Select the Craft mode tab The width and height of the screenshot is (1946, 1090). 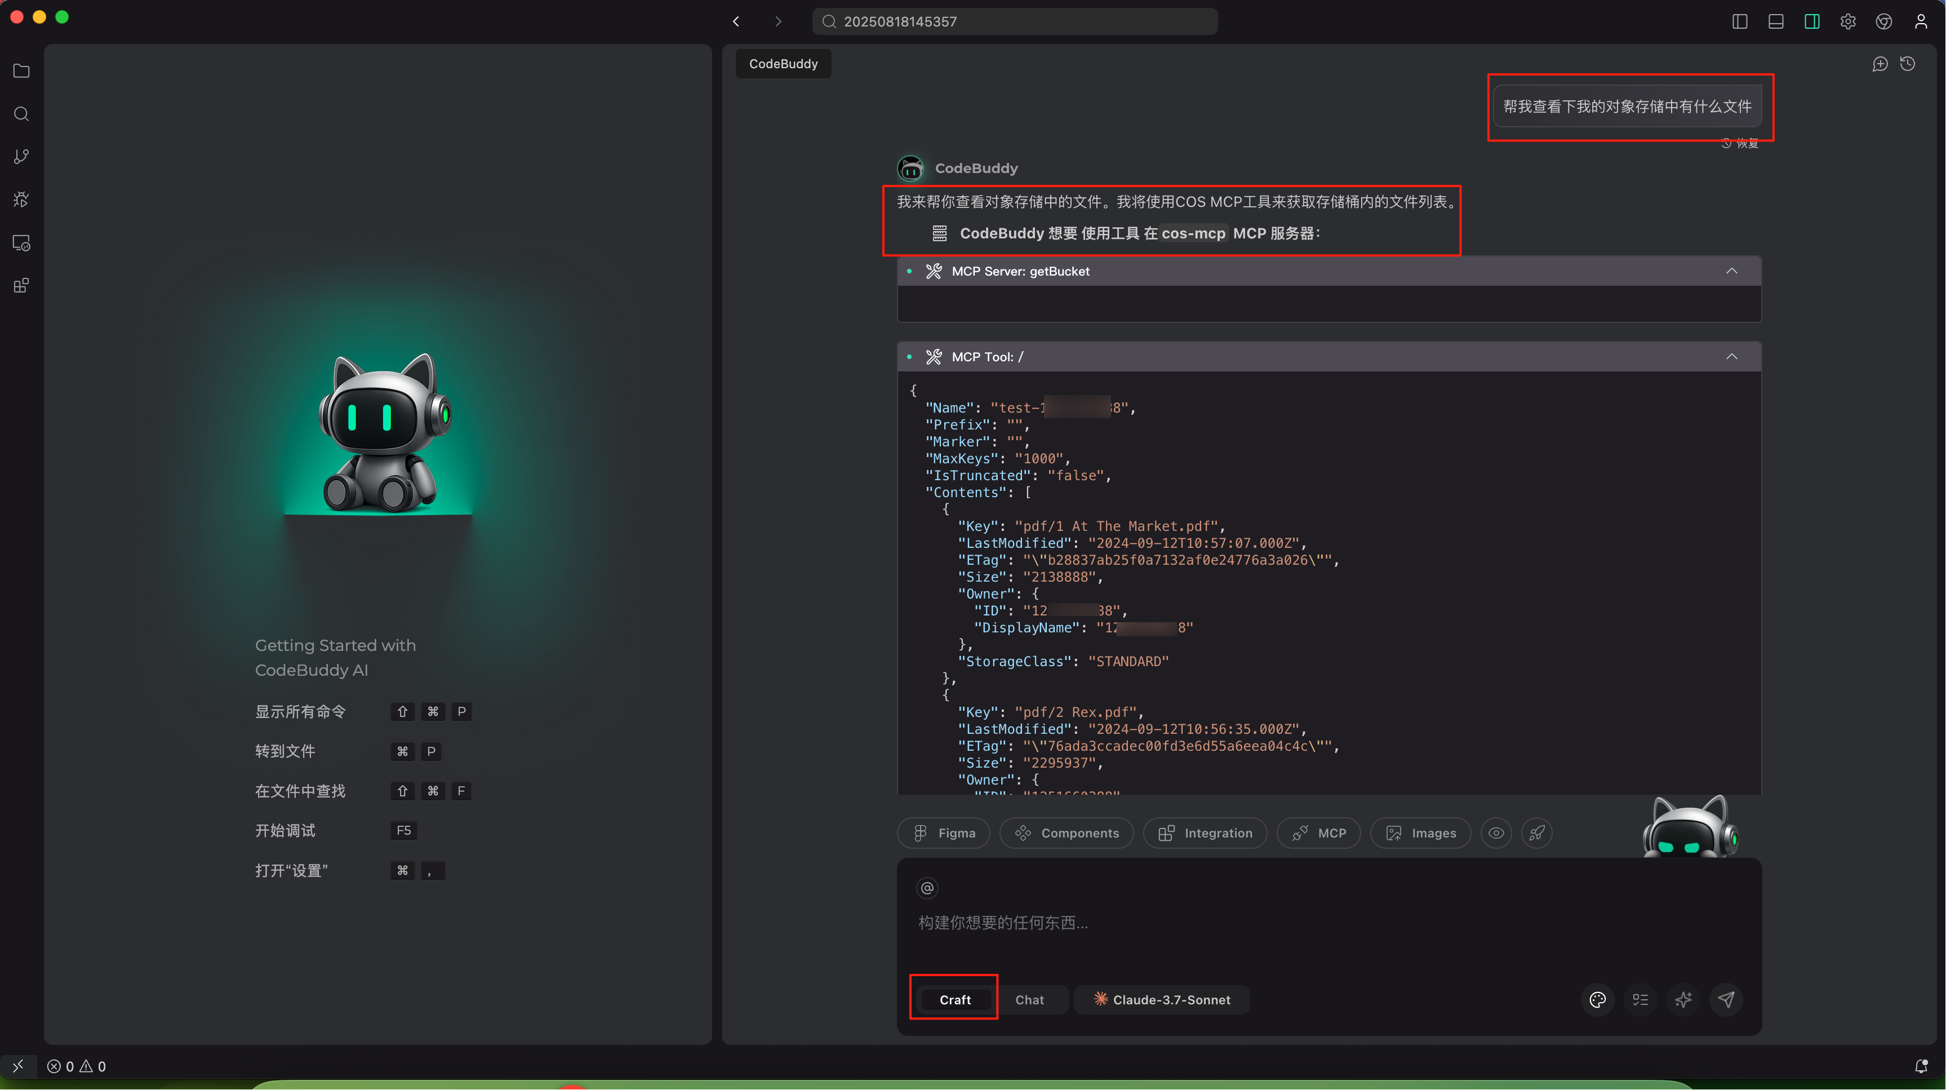[955, 999]
